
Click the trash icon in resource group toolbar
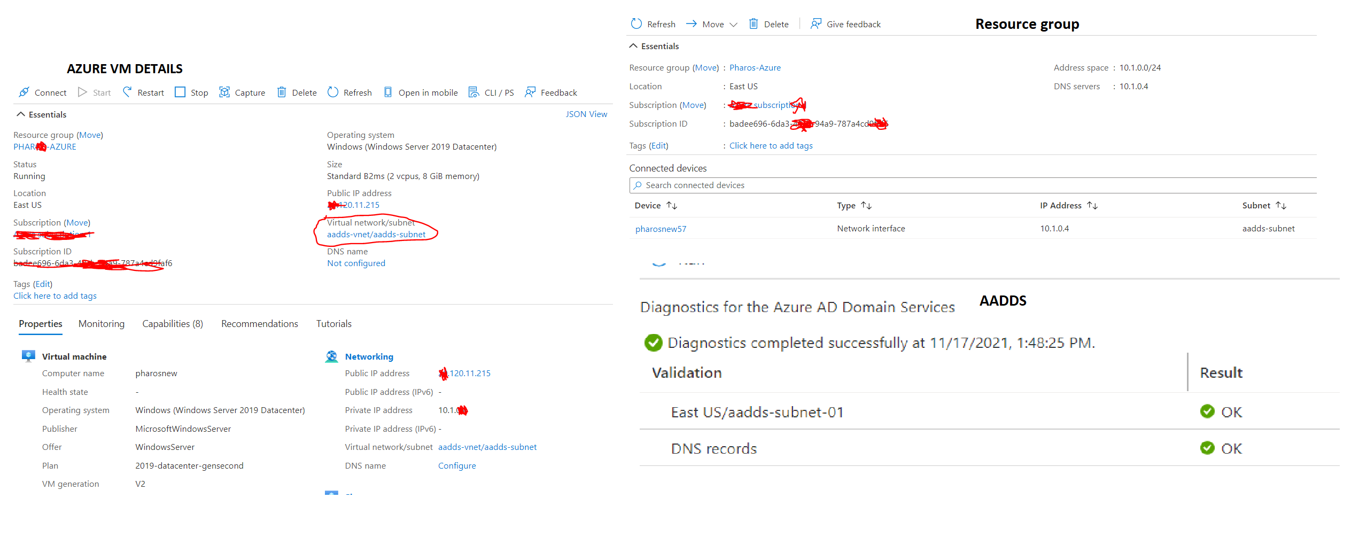754,24
